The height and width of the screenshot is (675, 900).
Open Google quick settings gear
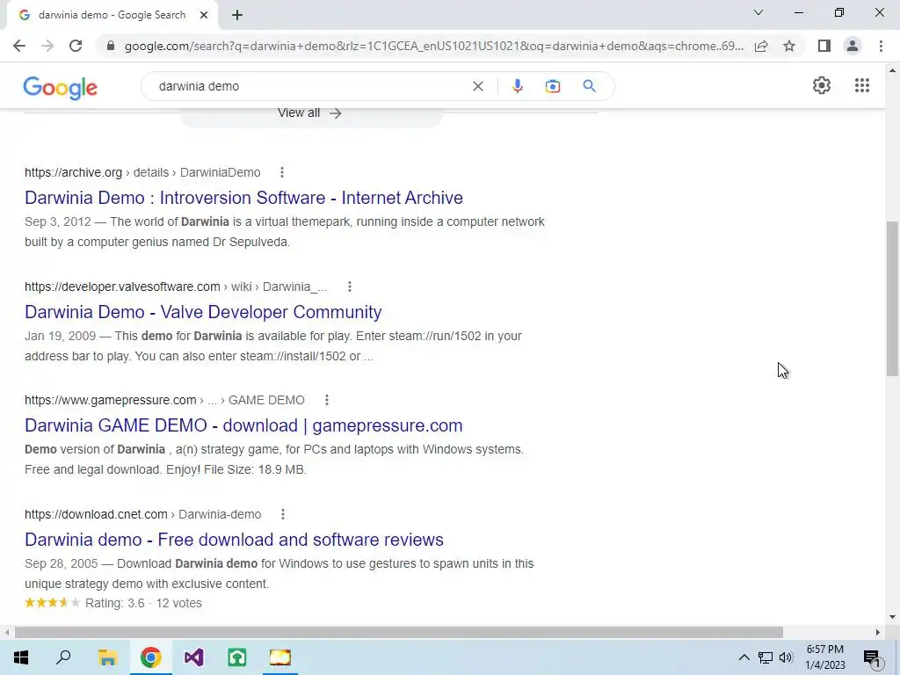(822, 85)
